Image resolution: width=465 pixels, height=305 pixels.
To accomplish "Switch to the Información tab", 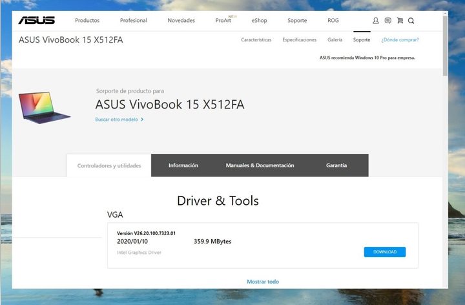I will coord(183,165).
